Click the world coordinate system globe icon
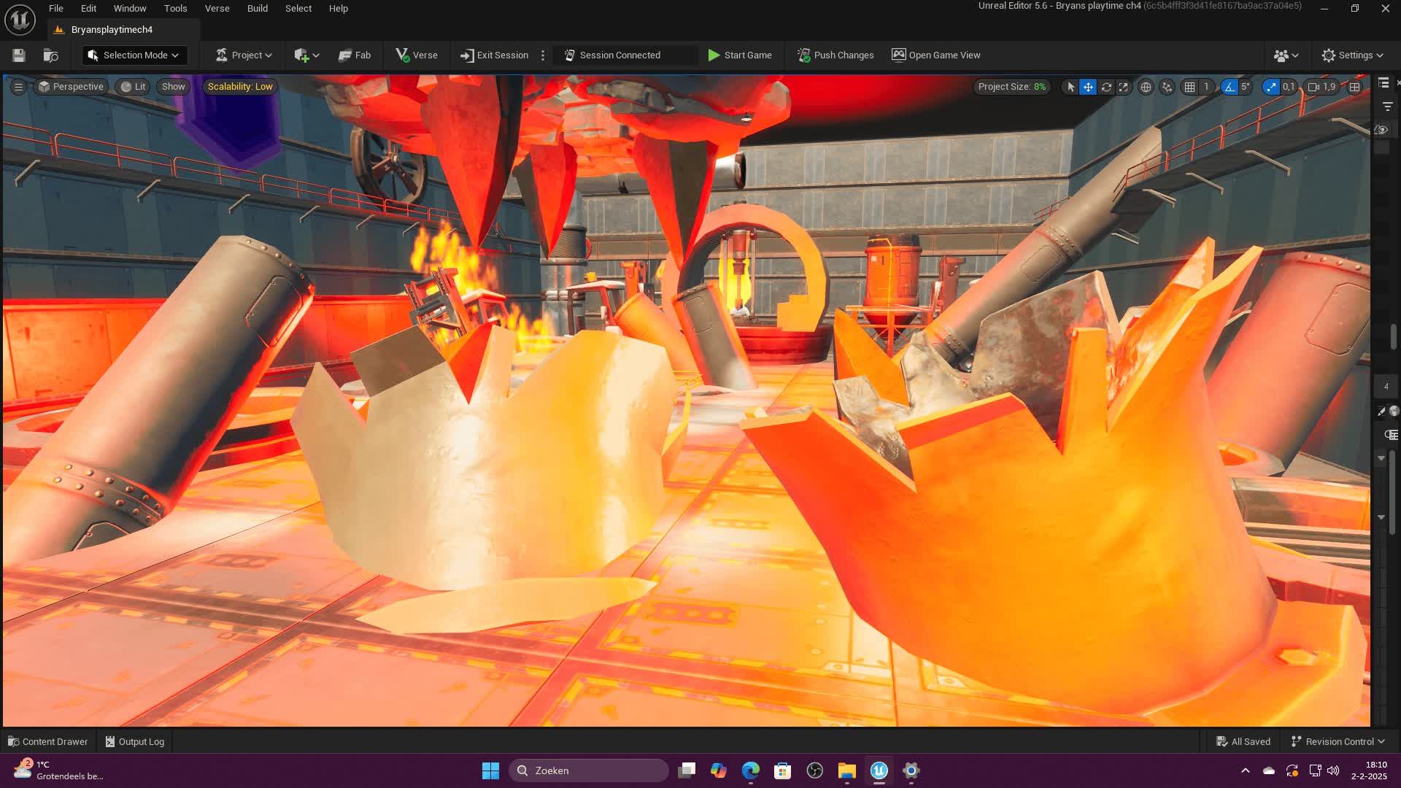 (x=1146, y=87)
